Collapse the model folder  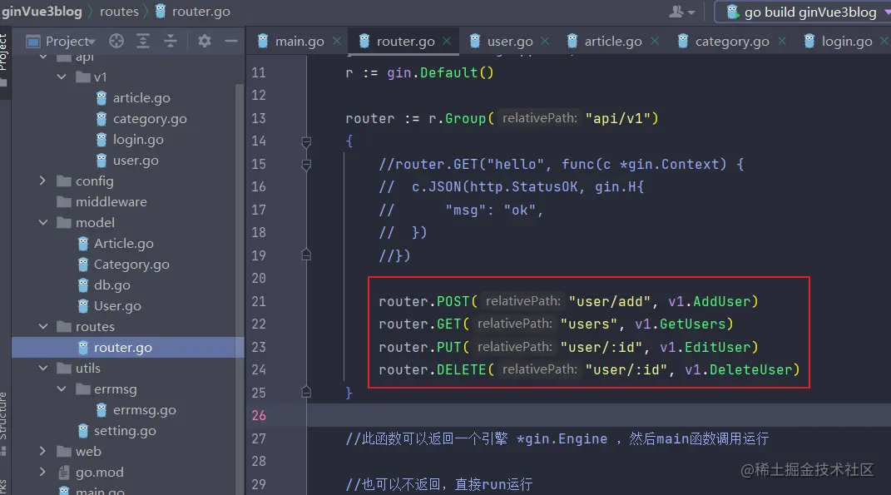click(42, 222)
